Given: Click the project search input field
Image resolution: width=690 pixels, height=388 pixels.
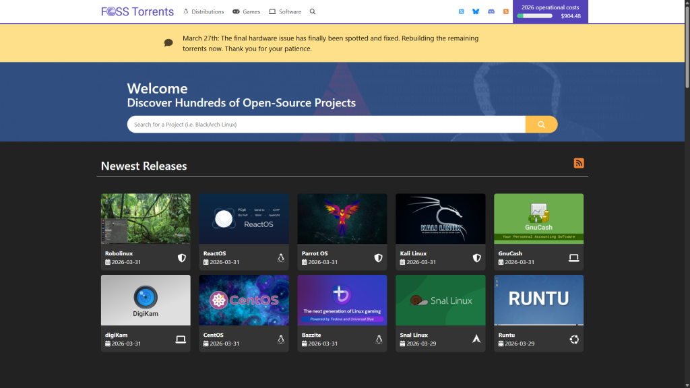Looking at the screenshot, I should pos(323,124).
